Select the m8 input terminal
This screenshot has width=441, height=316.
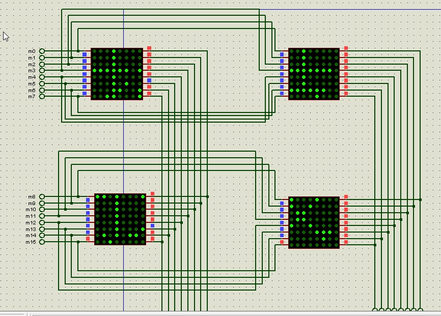(x=42, y=196)
